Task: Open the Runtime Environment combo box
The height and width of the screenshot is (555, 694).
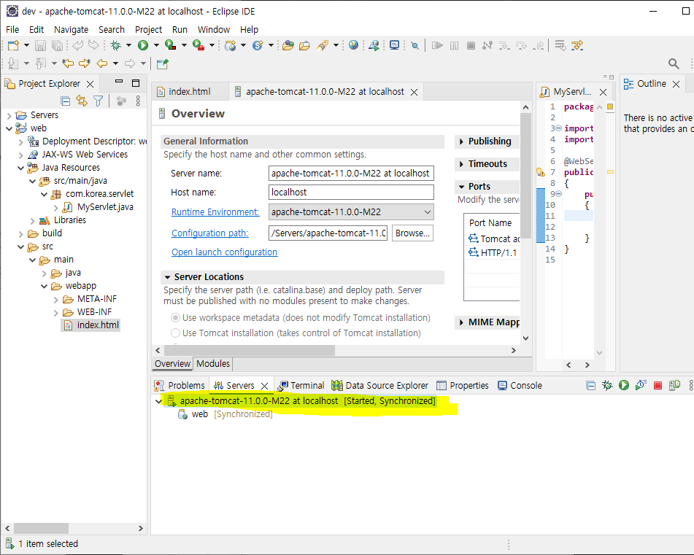Action: (351, 211)
